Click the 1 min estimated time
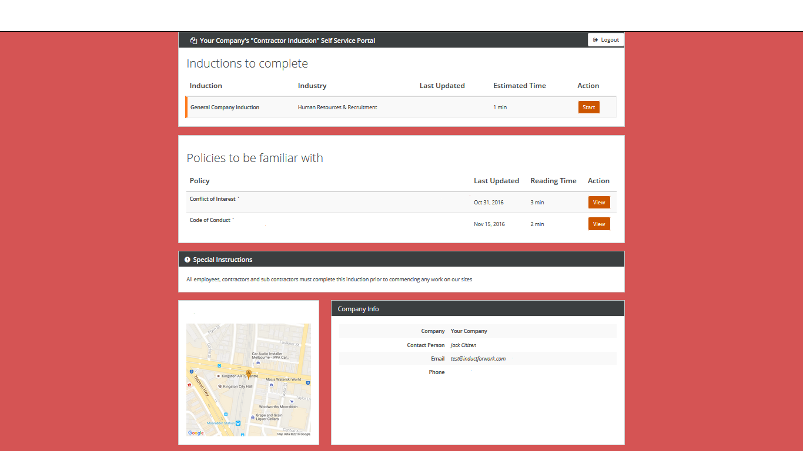 coord(500,107)
